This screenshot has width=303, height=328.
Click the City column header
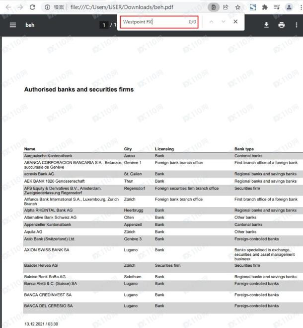[x=128, y=149]
